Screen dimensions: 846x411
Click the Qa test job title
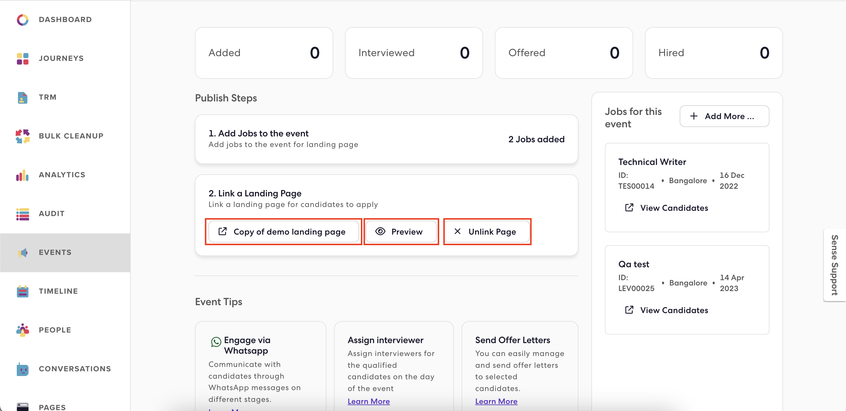633,264
